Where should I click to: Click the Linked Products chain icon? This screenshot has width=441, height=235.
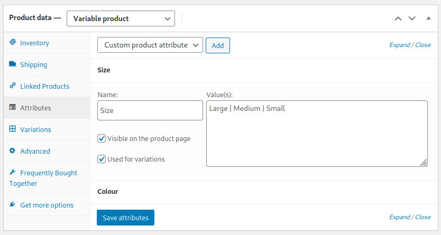[x=13, y=86]
